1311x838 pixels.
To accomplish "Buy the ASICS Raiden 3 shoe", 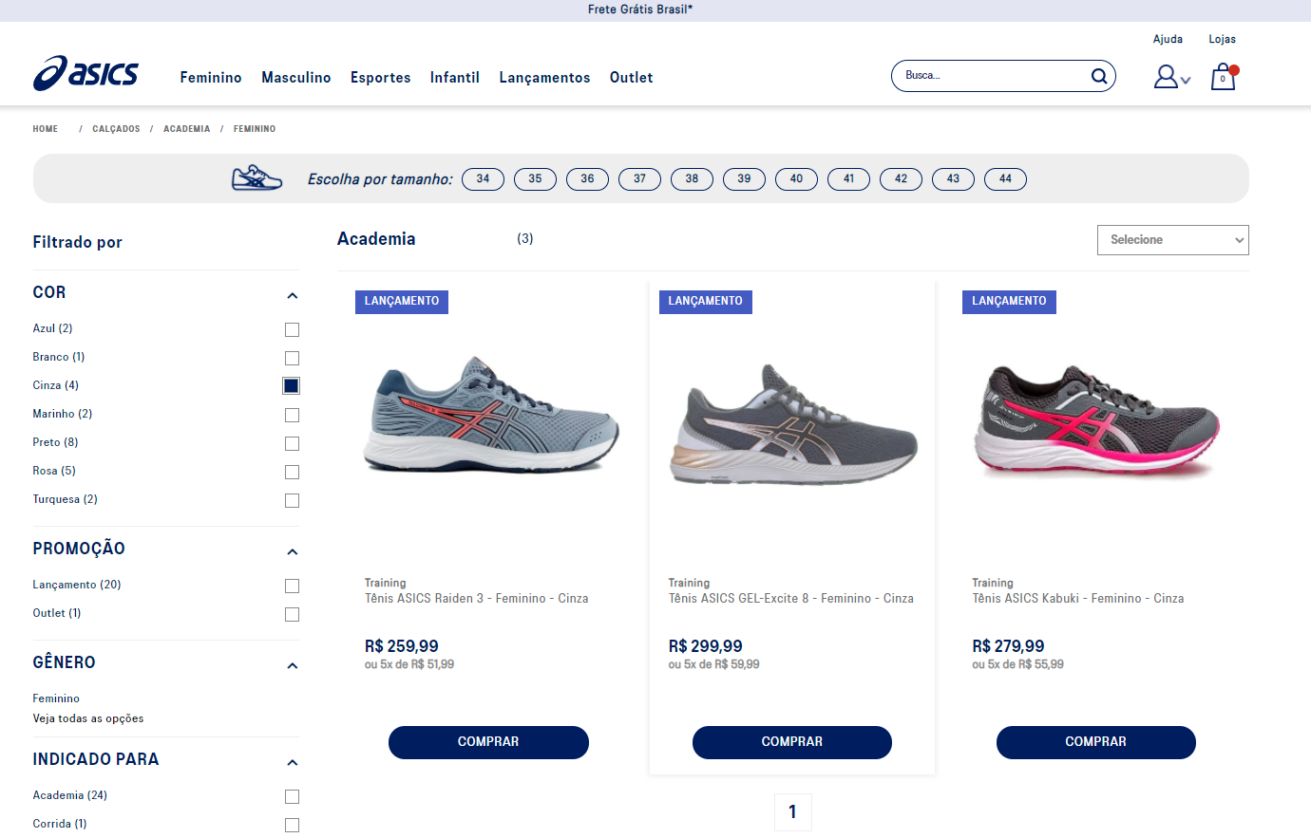I will coord(488,742).
